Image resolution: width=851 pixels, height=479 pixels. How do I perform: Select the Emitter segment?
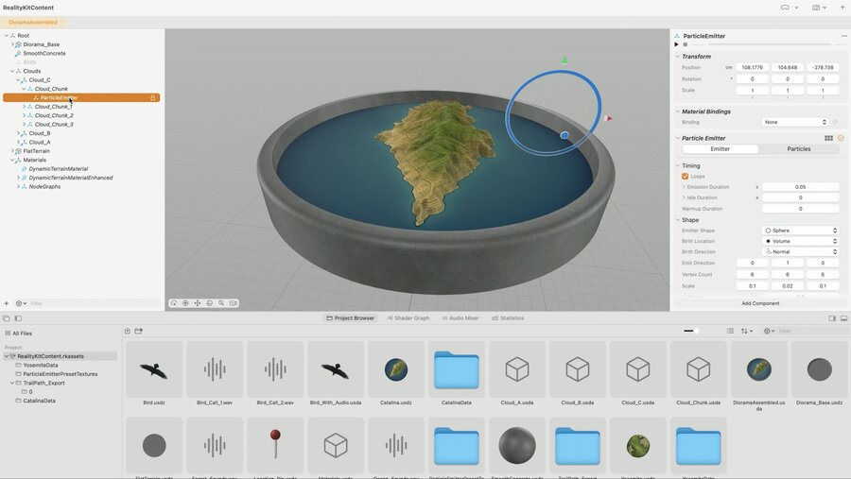coord(721,148)
